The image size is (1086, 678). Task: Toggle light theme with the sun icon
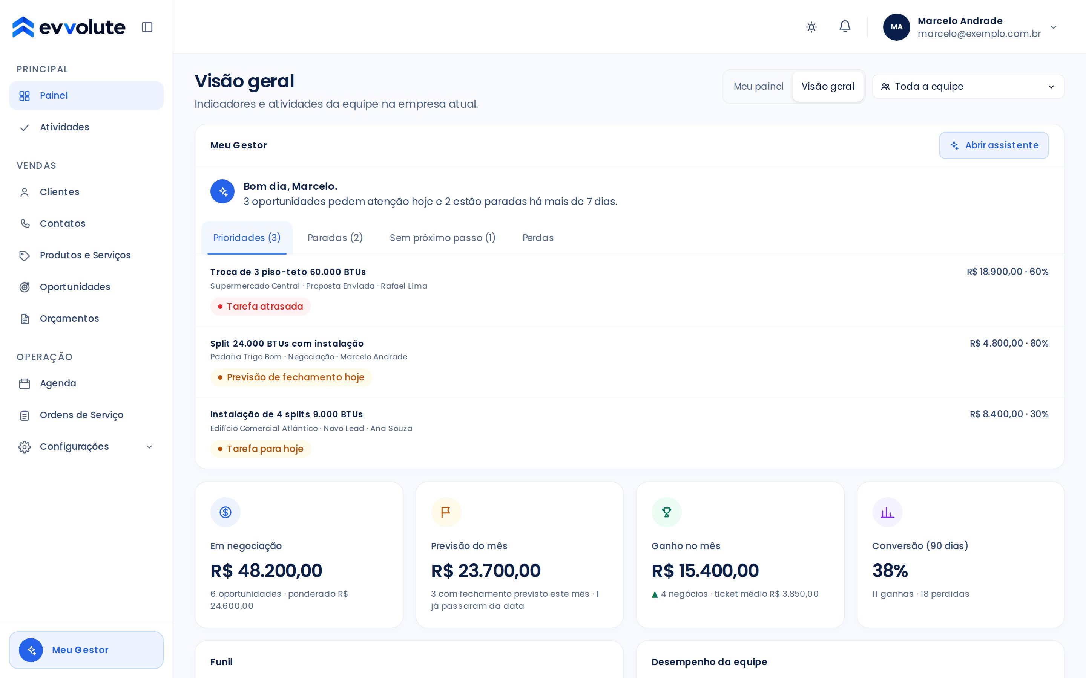[x=811, y=27]
